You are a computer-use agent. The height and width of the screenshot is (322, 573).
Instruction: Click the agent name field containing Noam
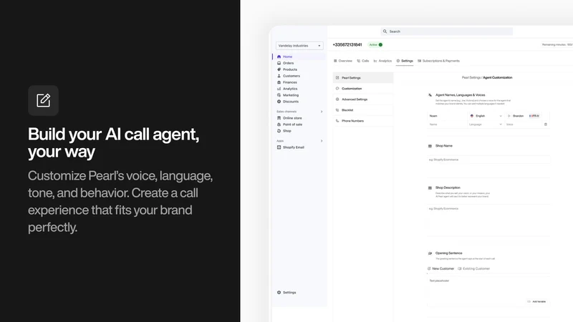coord(447,116)
